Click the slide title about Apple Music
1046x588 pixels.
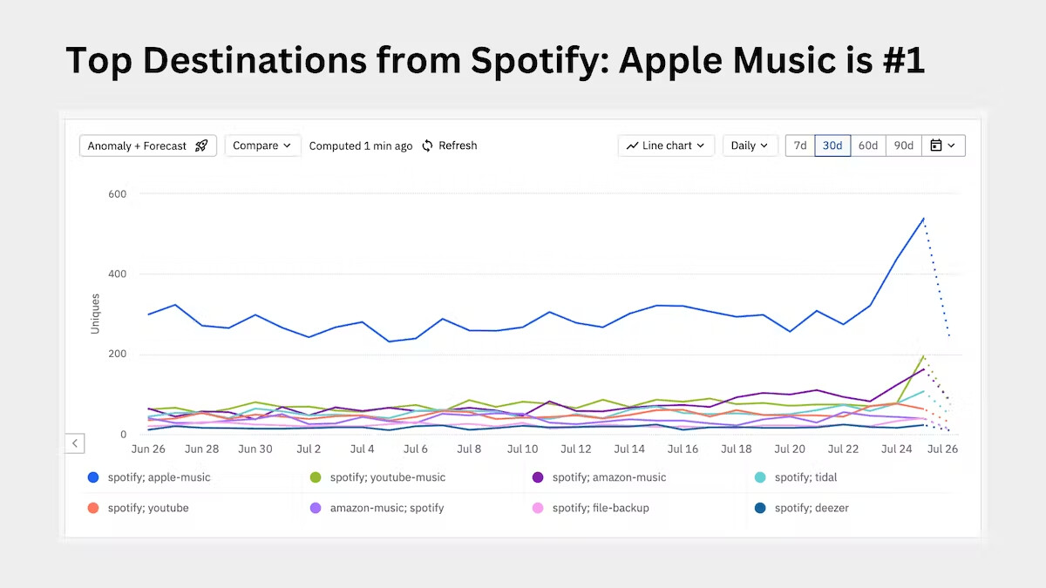pyautogui.click(x=495, y=60)
